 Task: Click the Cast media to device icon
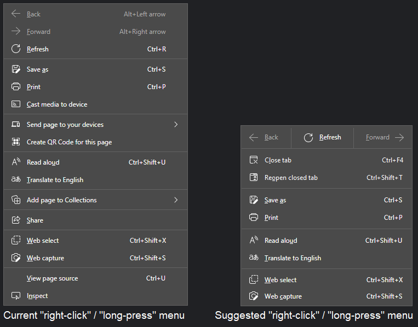pos(16,104)
